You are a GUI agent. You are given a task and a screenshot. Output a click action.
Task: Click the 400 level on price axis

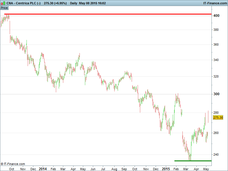(x=216, y=16)
